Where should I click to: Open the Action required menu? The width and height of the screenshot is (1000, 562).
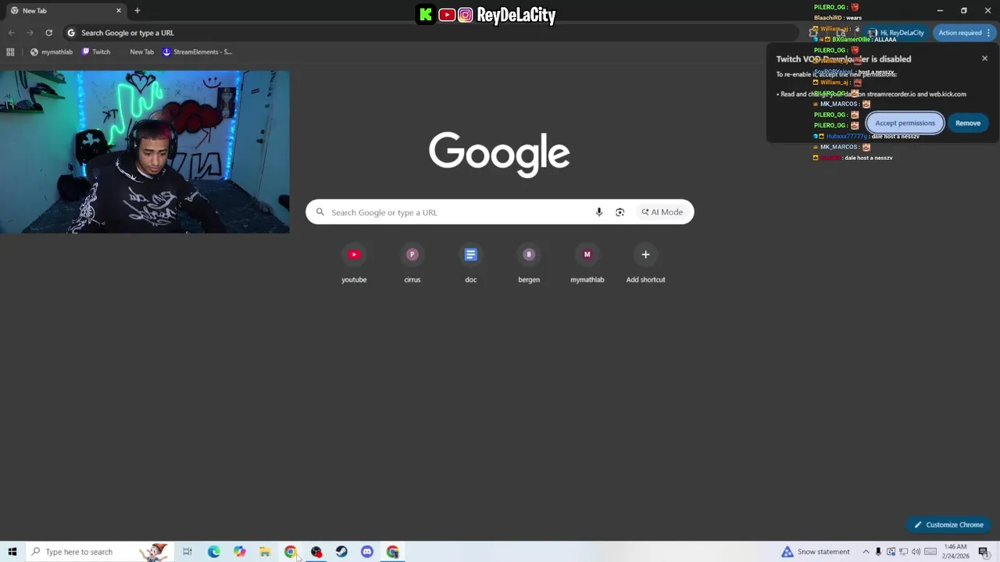(964, 33)
